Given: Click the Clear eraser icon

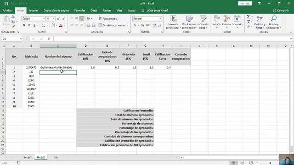Looking at the screenshot, I should (x=249, y=27).
